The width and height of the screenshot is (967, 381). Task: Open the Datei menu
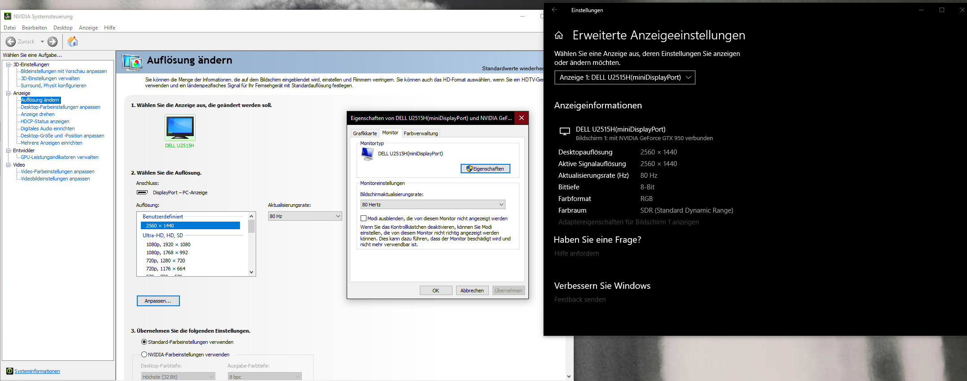pyautogui.click(x=9, y=28)
